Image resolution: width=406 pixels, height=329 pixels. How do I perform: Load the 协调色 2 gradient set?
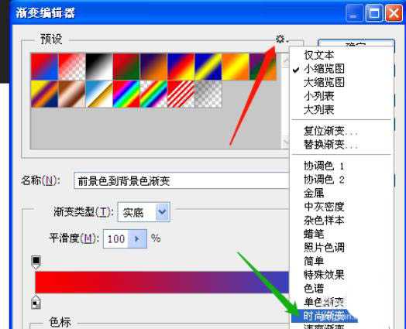tap(324, 180)
